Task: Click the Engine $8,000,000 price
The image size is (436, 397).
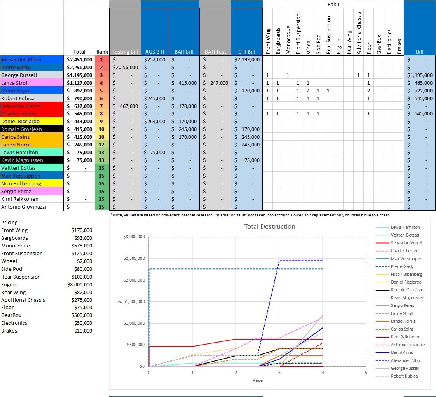Action: [x=80, y=285]
